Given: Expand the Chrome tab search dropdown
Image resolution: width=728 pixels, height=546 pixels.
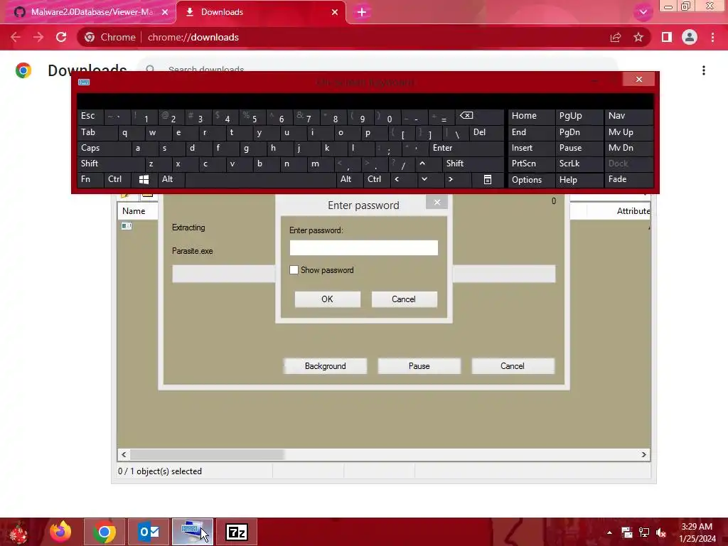Looking at the screenshot, I should click(643, 12).
